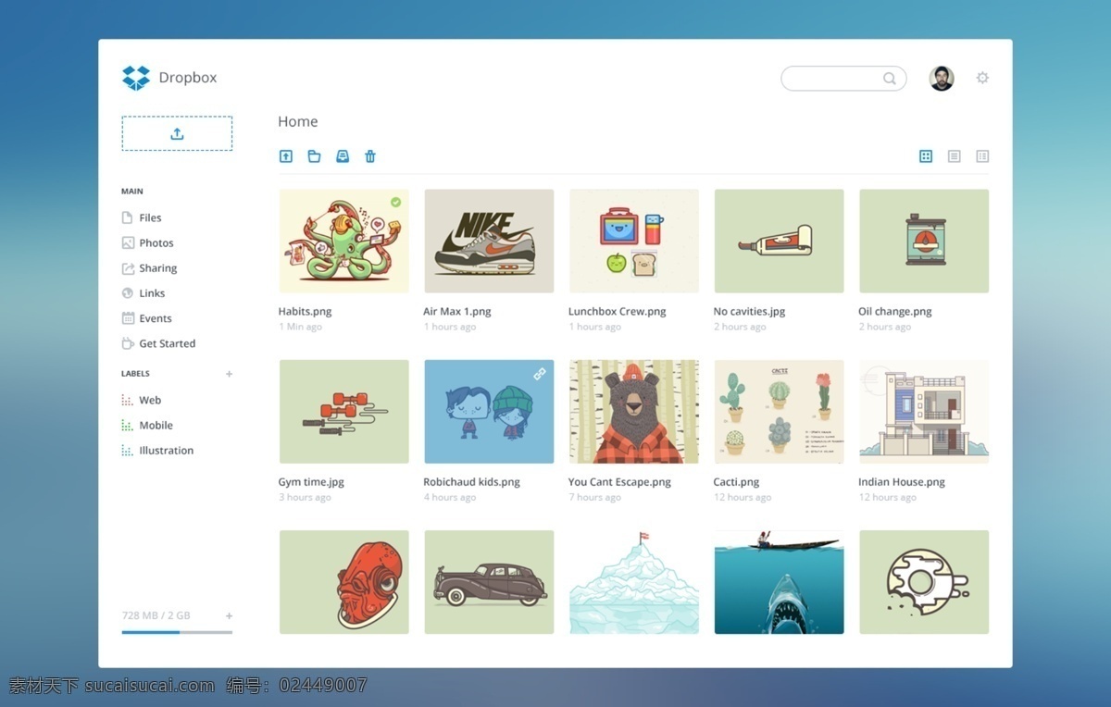Click the Web label dots icon
This screenshot has height=707, width=1111.
127,401
